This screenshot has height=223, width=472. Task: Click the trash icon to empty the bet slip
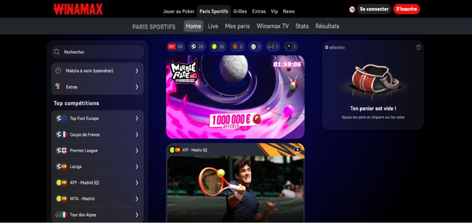(418, 47)
